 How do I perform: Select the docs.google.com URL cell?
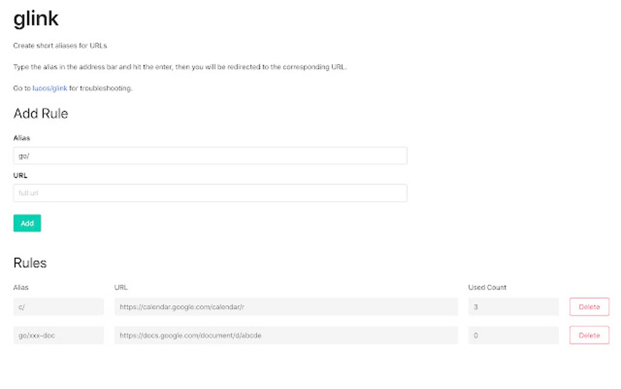(x=286, y=335)
